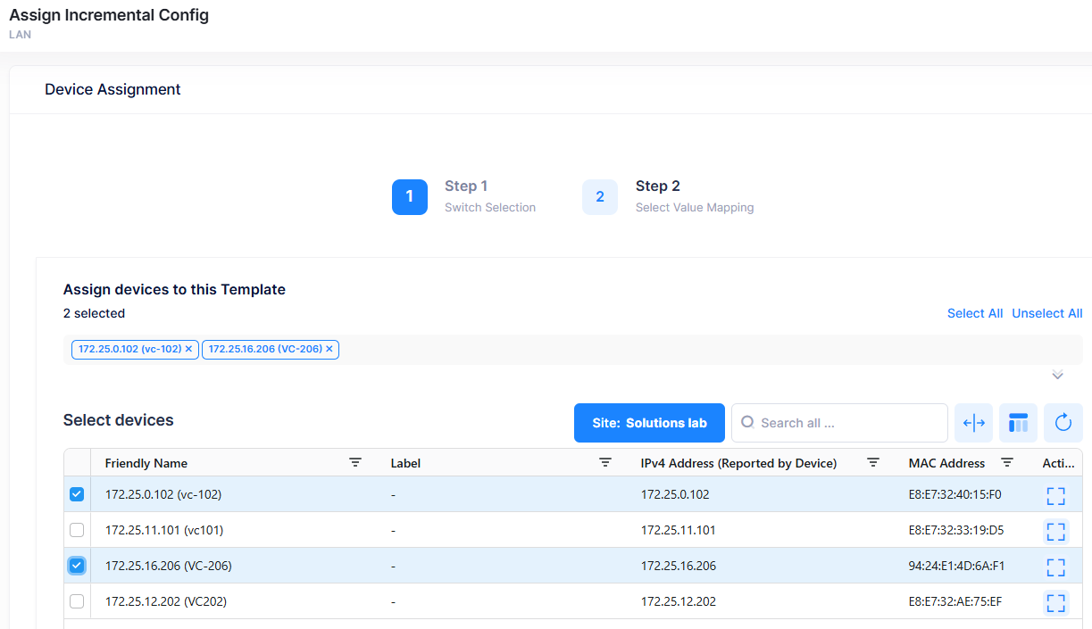
Task: Remove the 172.25.16.206 (VC-206) selected tag
Action: (329, 349)
